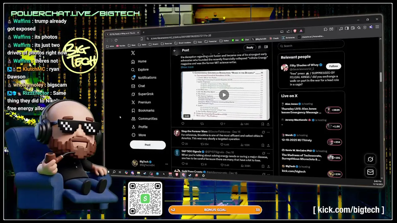Open the More menu in X sidebar
This screenshot has width=397, height=223.
(x=139, y=135)
